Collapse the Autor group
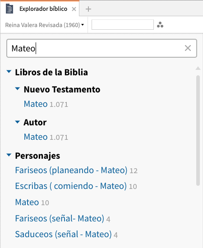Image resolution: width=203 pixels, height=248 pixels. coord(18,122)
